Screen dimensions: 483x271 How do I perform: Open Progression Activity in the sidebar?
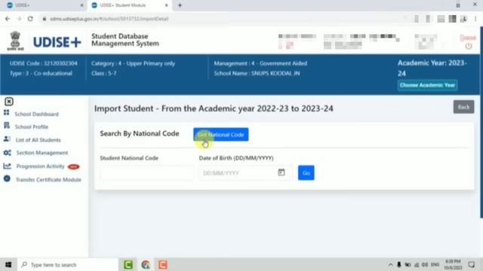coord(40,166)
